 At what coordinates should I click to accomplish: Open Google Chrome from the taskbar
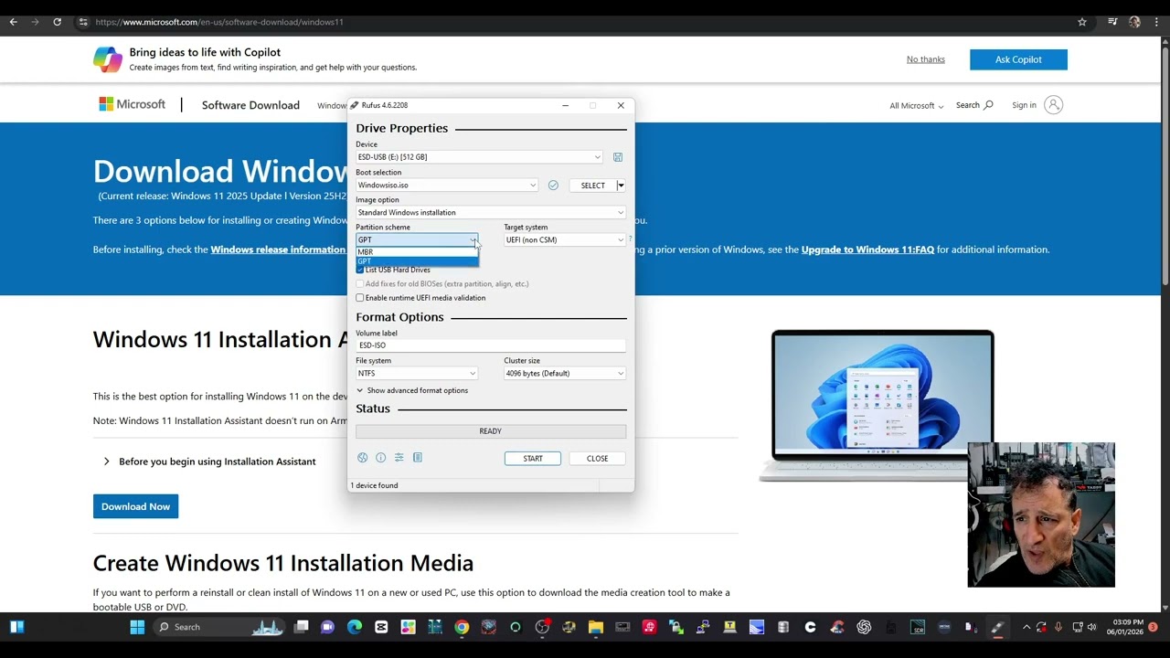(x=462, y=627)
